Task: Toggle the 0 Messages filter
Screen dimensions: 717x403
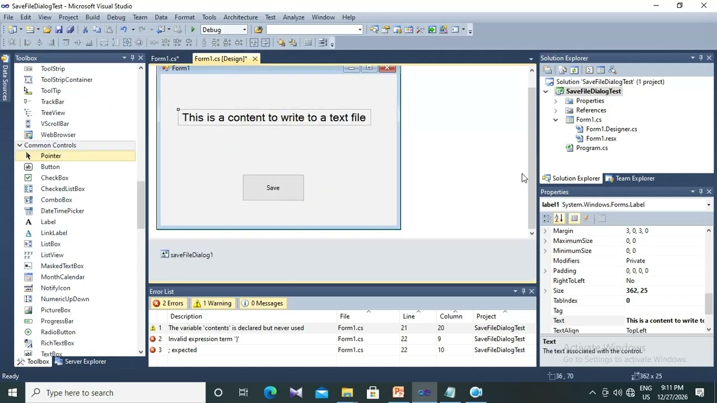Action: pyautogui.click(x=262, y=303)
